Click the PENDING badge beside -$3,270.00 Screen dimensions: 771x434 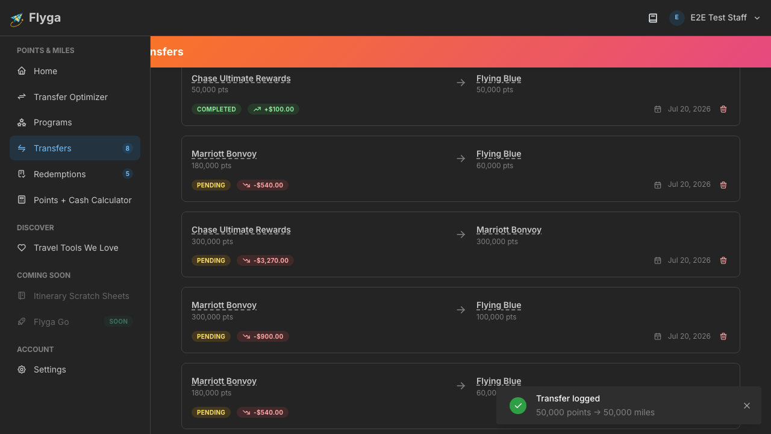pyautogui.click(x=211, y=260)
